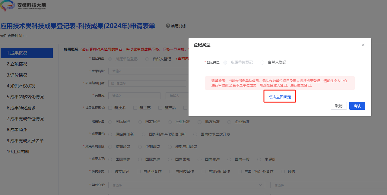Check the 独立研究 checkbox
Screen dimensions: 387x195
pos(110,171)
